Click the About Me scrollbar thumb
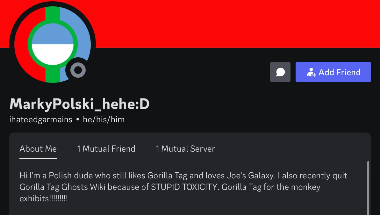This screenshot has height=215, width=380. pyautogui.click(x=368, y=188)
